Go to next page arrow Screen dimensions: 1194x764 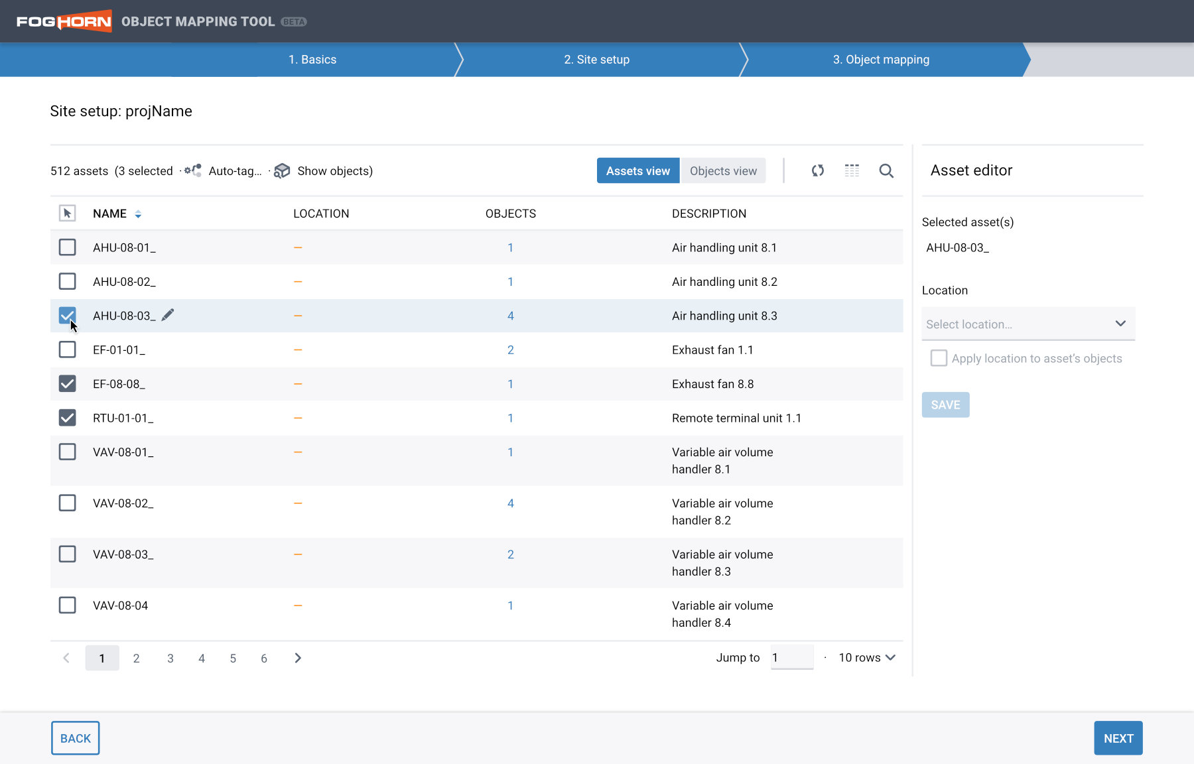coord(298,658)
